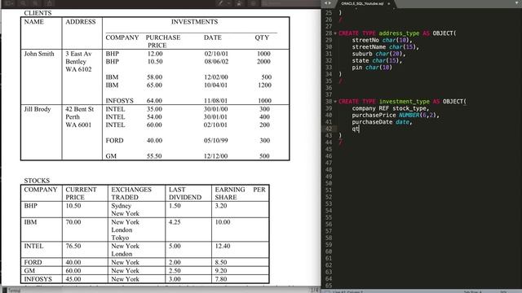Screen dimensions: 522x293
Task: Click 'state' attribute on line 32
Action: (x=361, y=61)
